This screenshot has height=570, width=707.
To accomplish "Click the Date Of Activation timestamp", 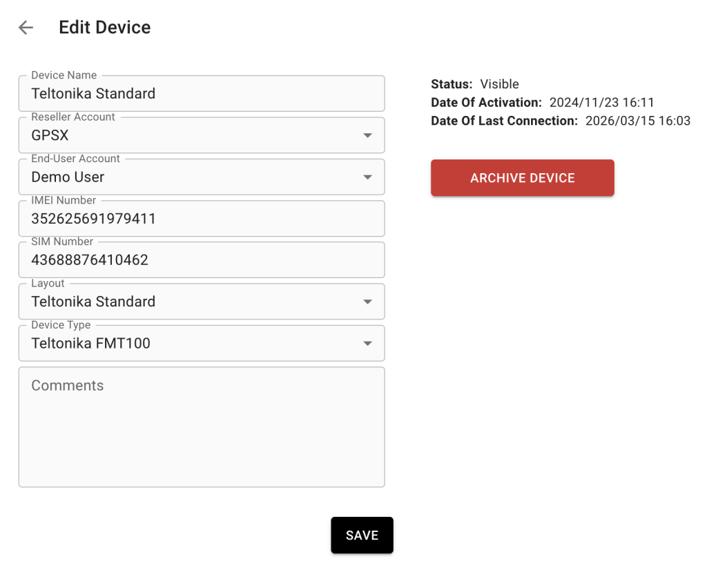I will [601, 103].
